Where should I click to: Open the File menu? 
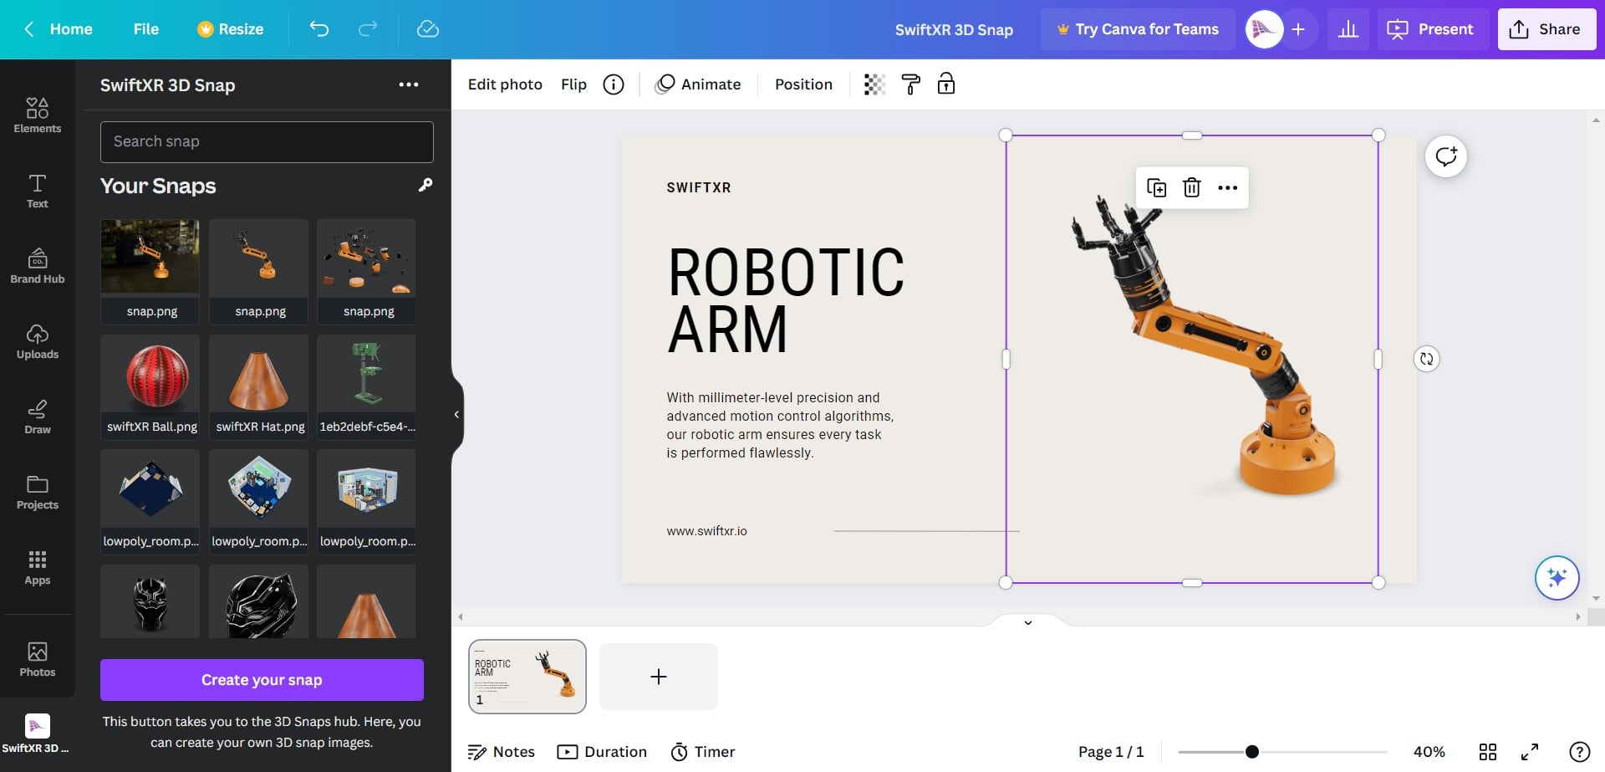pyautogui.click(x=145, y=29)
